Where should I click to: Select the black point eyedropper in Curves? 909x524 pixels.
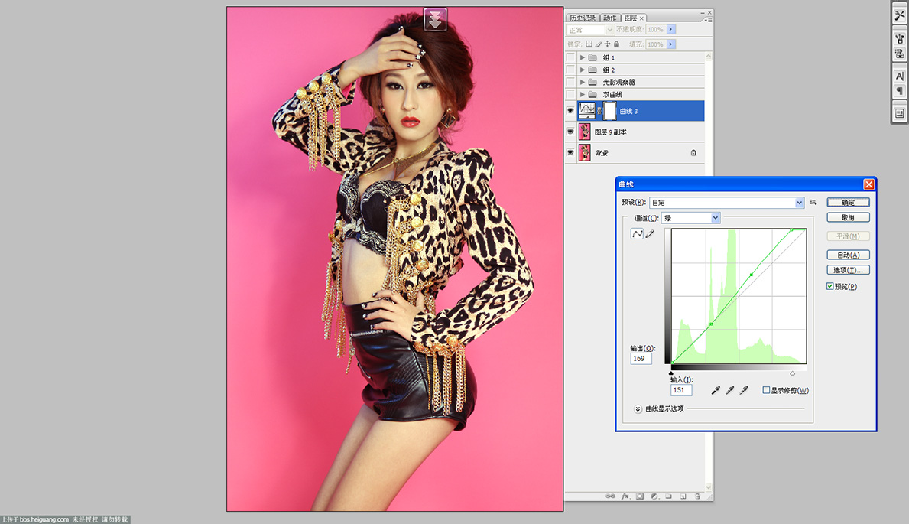tap(716, 391)
